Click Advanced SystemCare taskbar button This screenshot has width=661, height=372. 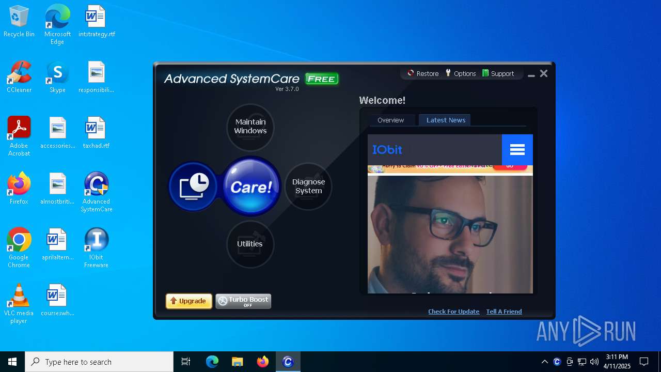[288, 362]
